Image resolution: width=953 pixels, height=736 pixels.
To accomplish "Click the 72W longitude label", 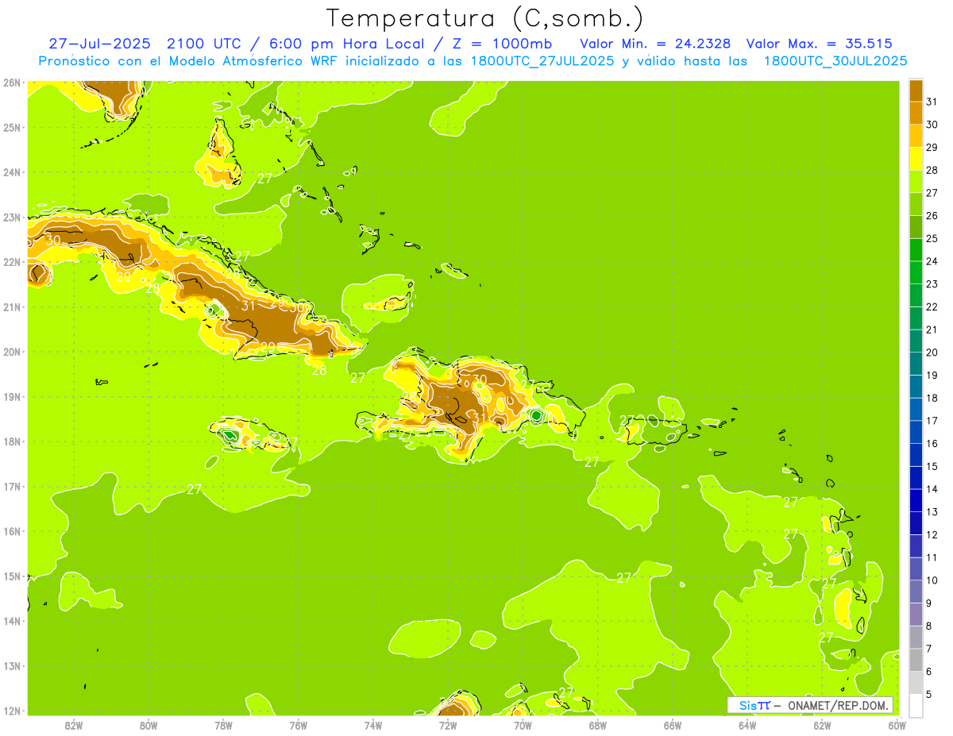I will [x=448, y=725].
